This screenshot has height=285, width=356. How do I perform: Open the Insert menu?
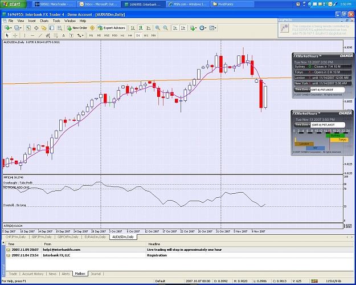pyautogui.click(x=32, y=21)
